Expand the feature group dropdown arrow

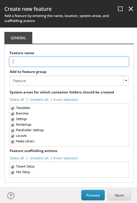coord(126,81)
